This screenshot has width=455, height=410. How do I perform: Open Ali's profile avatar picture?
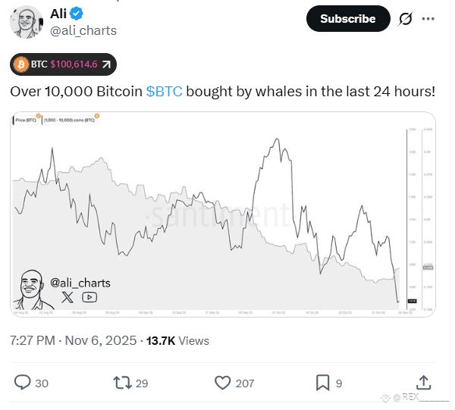pos(26,20)
